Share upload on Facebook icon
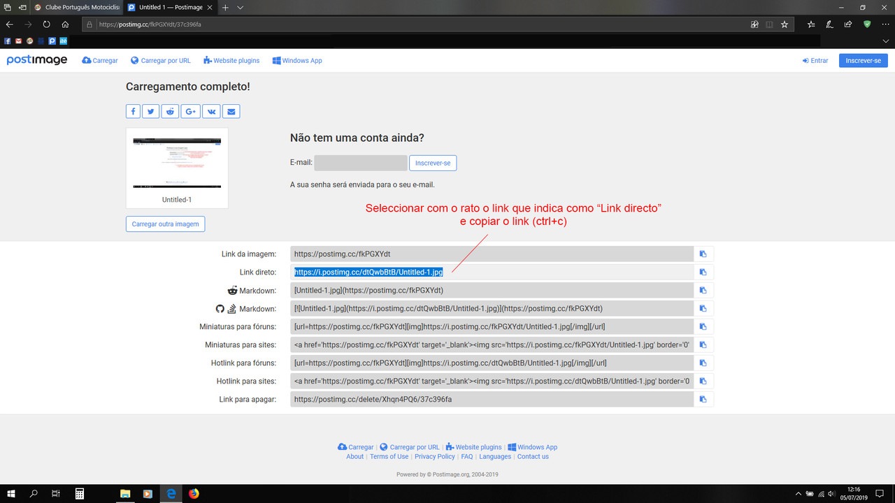Viewport: 895px width, 503px height. [134, 111]
